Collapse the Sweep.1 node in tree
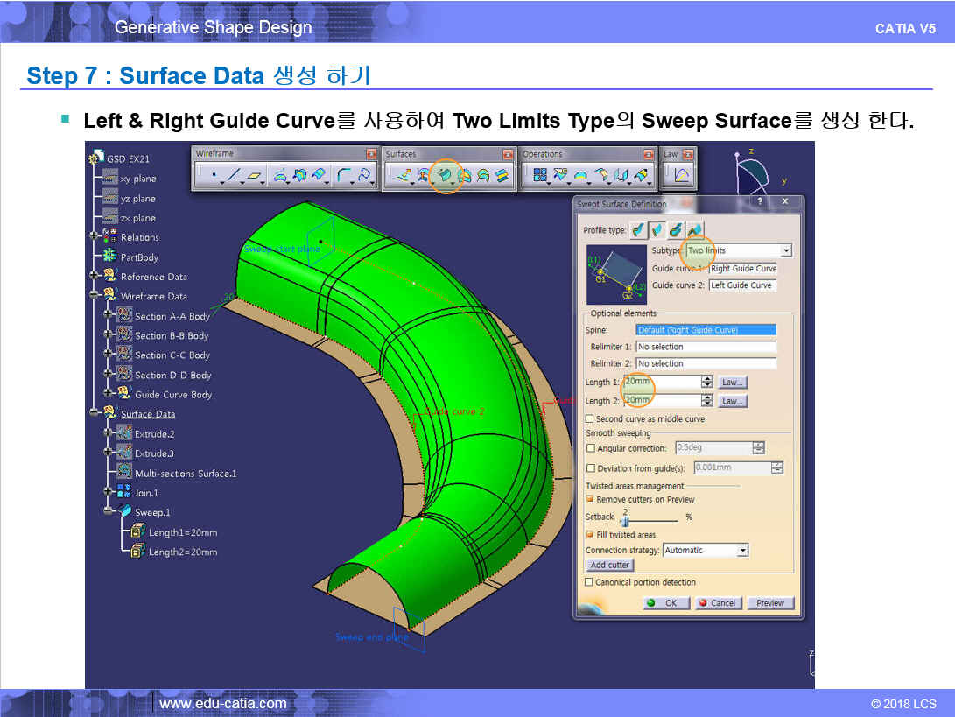This screenshot has height=717, width=955. (109, 512)
